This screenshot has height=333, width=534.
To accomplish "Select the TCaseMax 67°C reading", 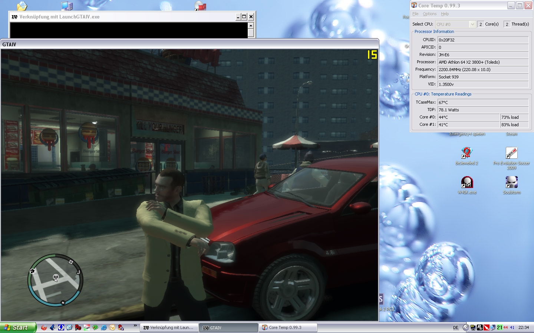I will (x=483, y=102).
